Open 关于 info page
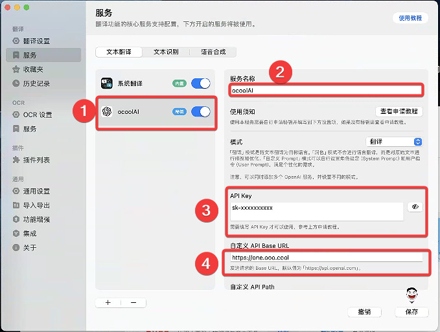Screen dimensions: 440x332 (29, 247)
